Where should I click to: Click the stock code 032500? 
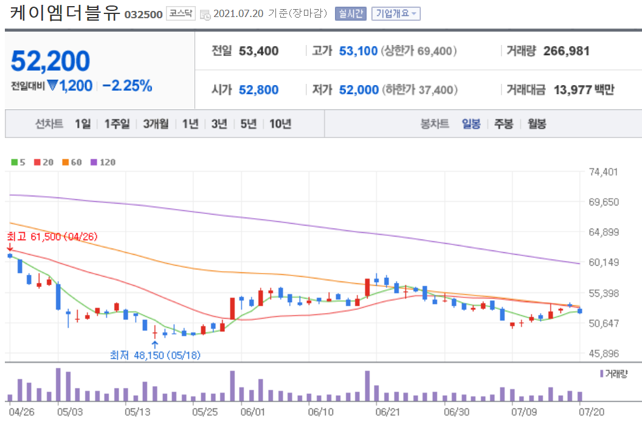pos(143,15)
